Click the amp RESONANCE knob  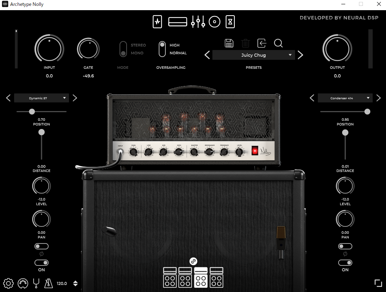click(209, 152)
